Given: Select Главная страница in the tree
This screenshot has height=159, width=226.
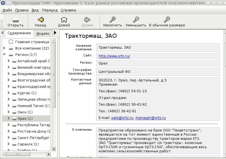Looking at the screenshot, I should [x=32, y=42].
